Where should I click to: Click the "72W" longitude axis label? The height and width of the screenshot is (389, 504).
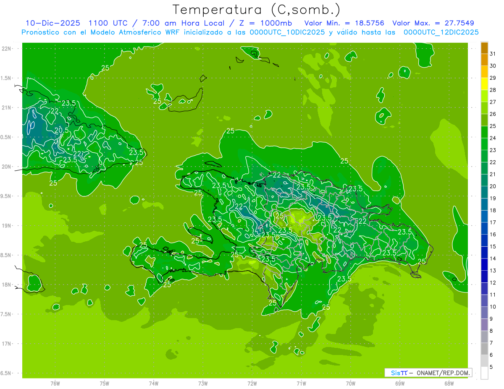[252, 383]
